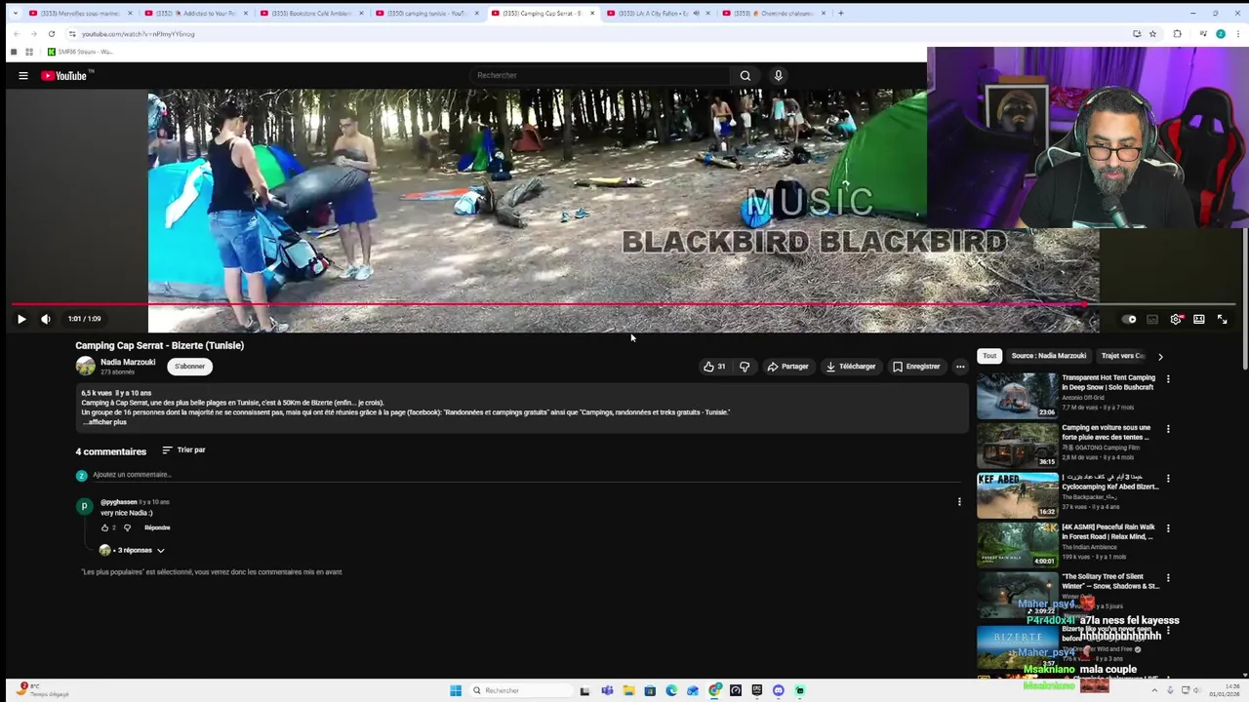Click the Partager share button
This screenshot has height=702, width=1249.
[788, 367]
